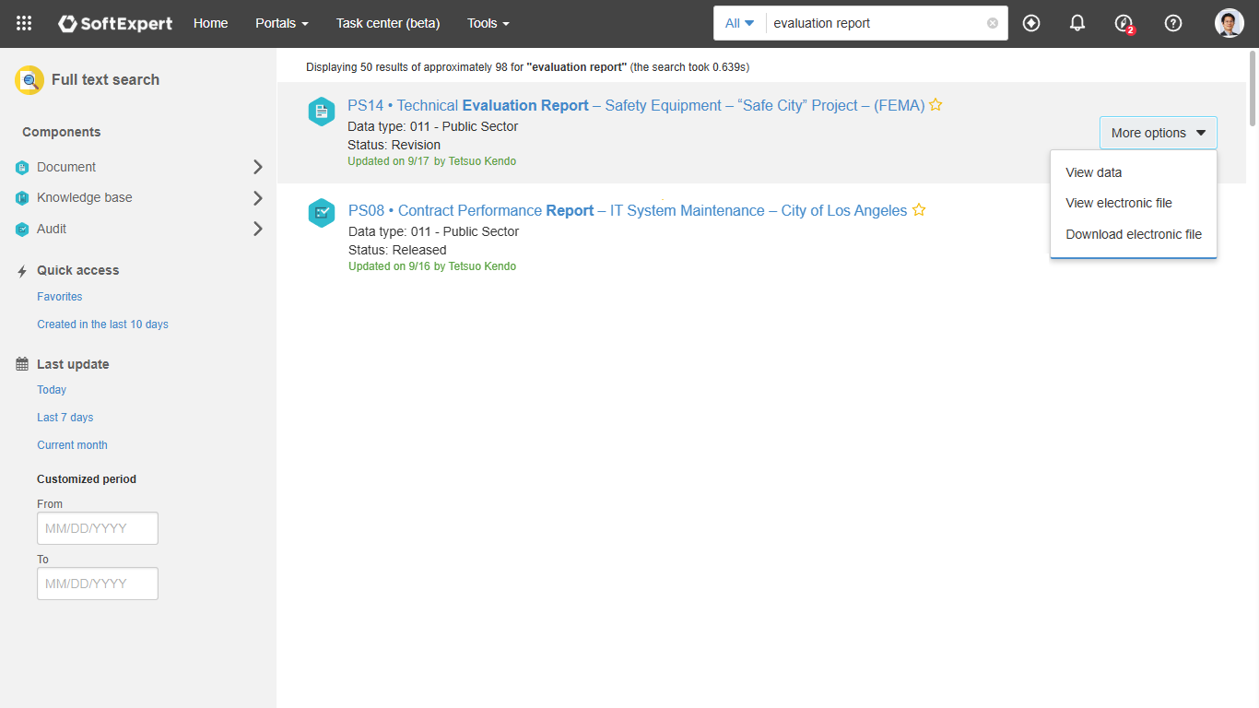Favorite the PS08 result with the star
This screenshot has height=708, width=1259.
(x=919, y=210)
